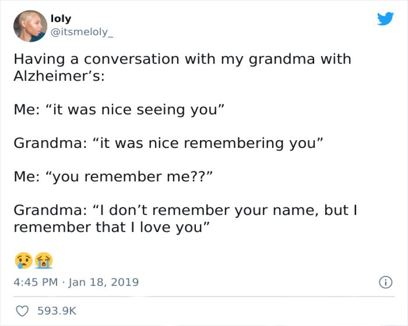Viewport: 408px width, 326px height.
Task: Click the display name "loly"
Action: tap(61, 18)
